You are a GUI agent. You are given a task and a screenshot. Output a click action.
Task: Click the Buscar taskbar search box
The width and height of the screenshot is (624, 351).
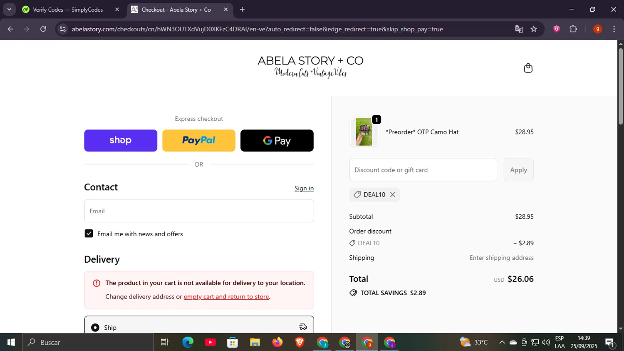pos(88,342)
